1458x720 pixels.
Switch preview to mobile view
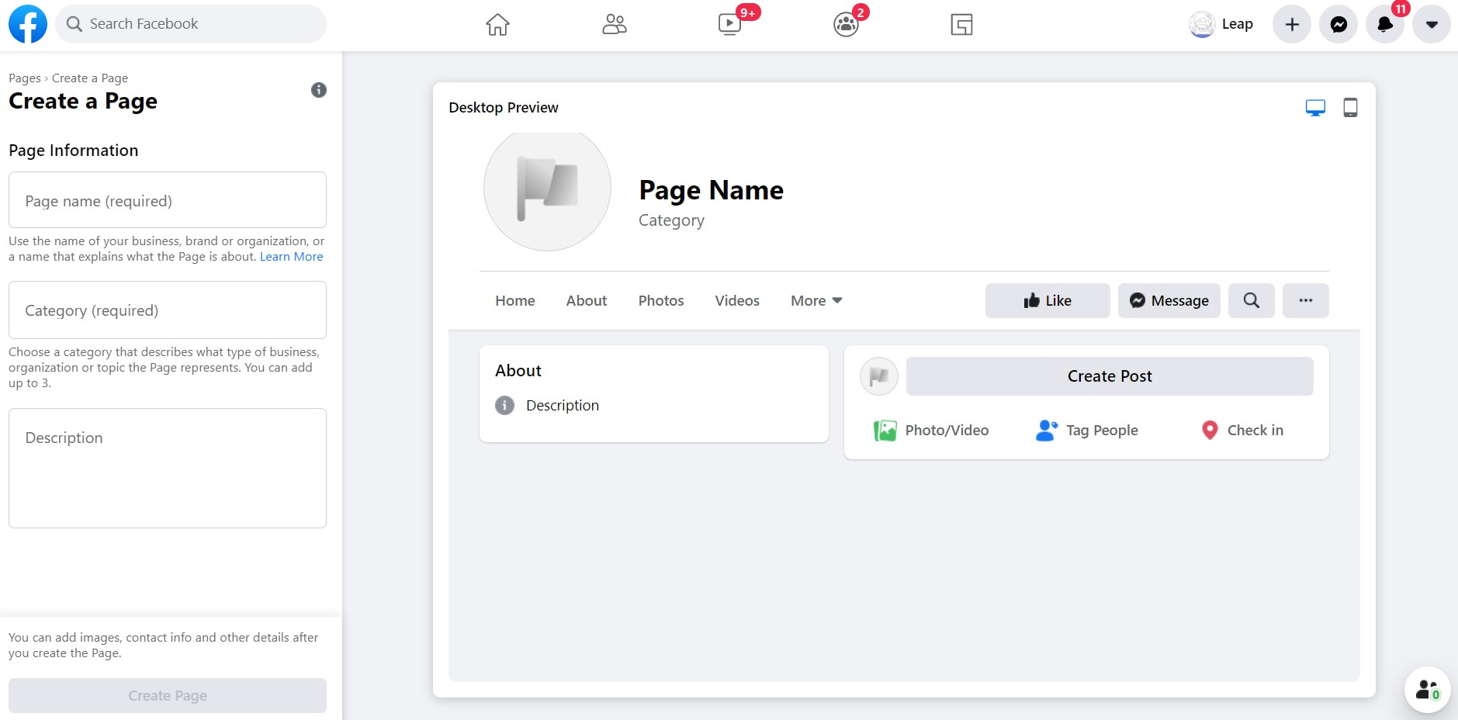1349,107
